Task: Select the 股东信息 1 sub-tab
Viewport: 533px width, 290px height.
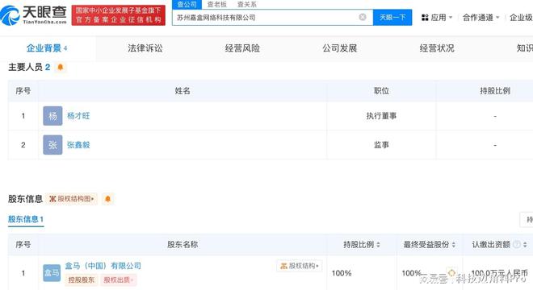Action: (26, 219)
